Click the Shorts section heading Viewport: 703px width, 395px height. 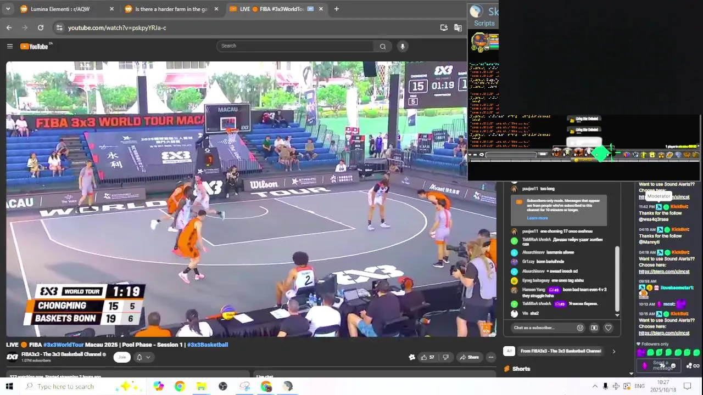coord(521,369)
